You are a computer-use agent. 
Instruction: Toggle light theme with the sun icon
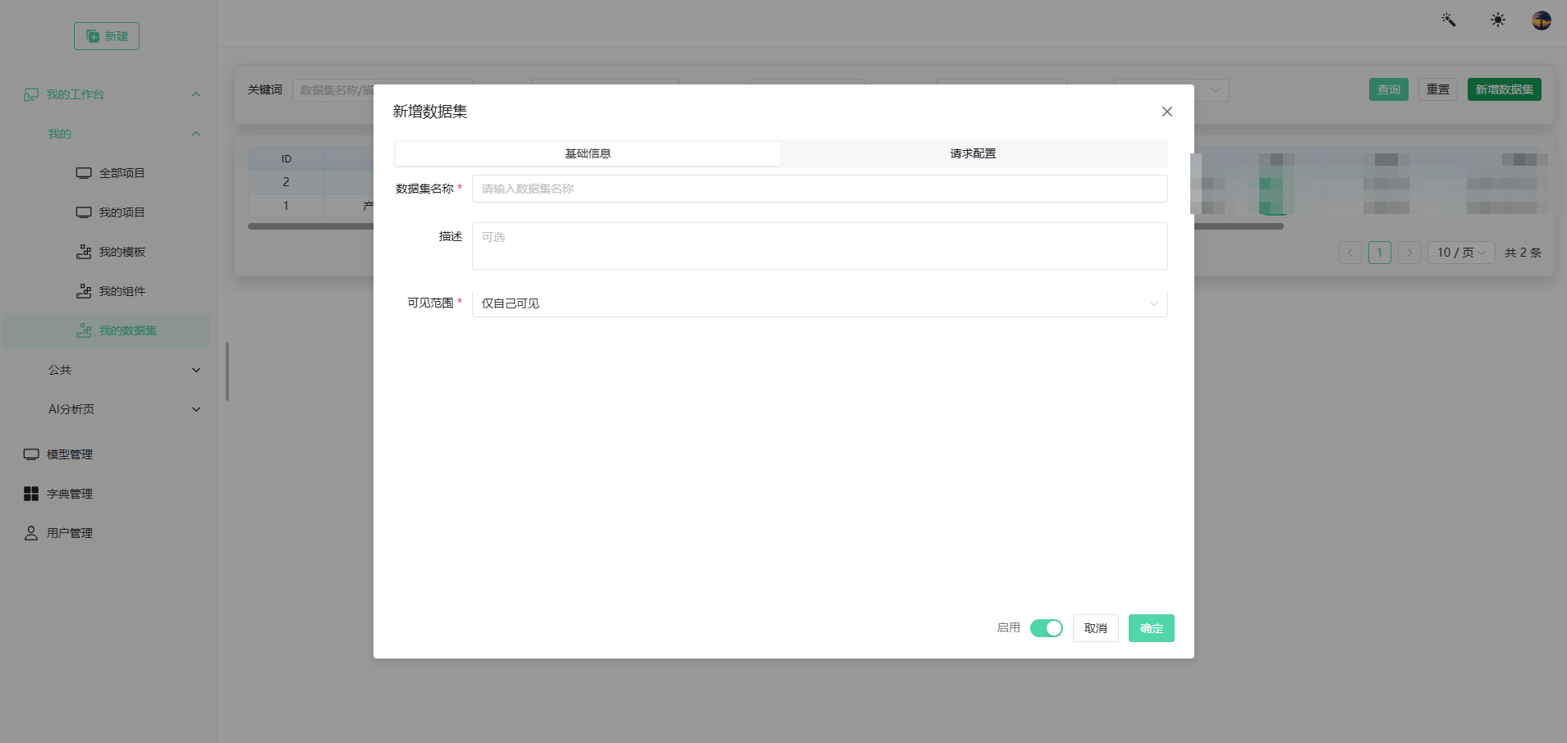tap(1498, 20)
